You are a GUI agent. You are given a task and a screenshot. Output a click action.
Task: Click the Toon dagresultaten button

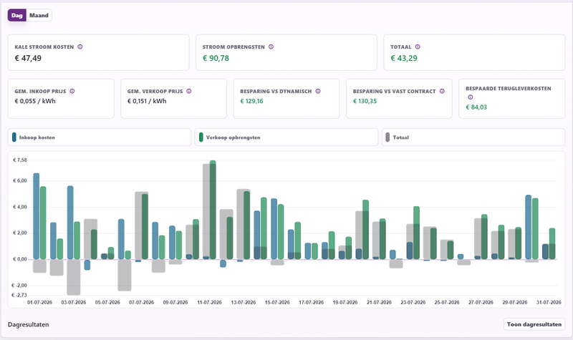[x=534, y=324]
